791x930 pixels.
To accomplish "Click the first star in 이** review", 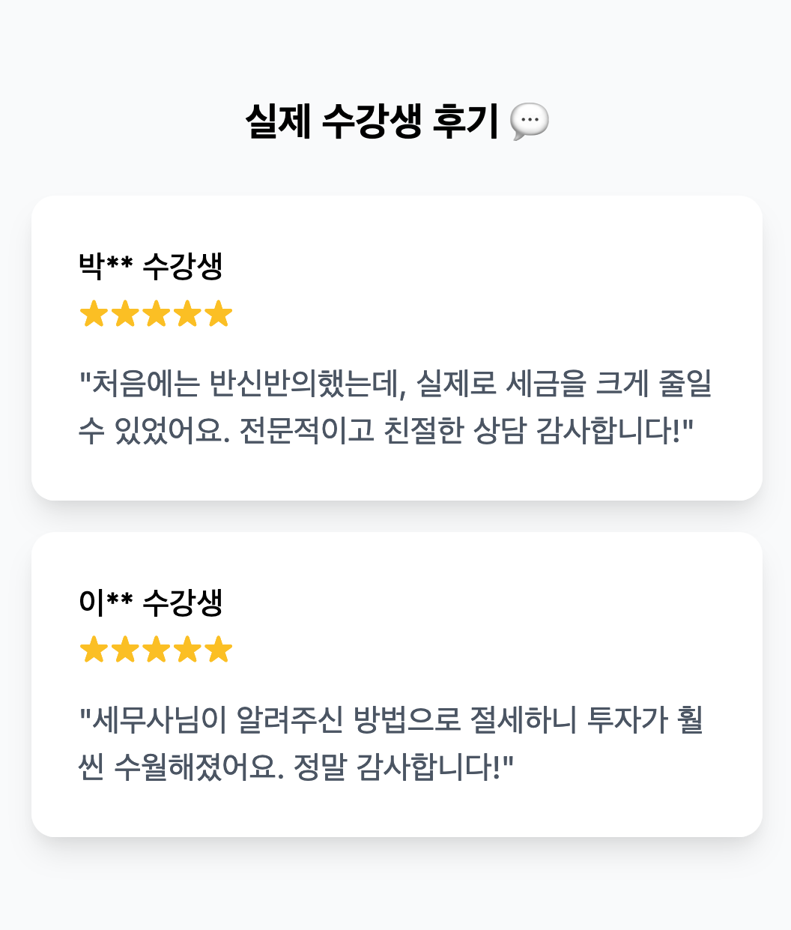I will pyautogui.click(x=94, y=650).
